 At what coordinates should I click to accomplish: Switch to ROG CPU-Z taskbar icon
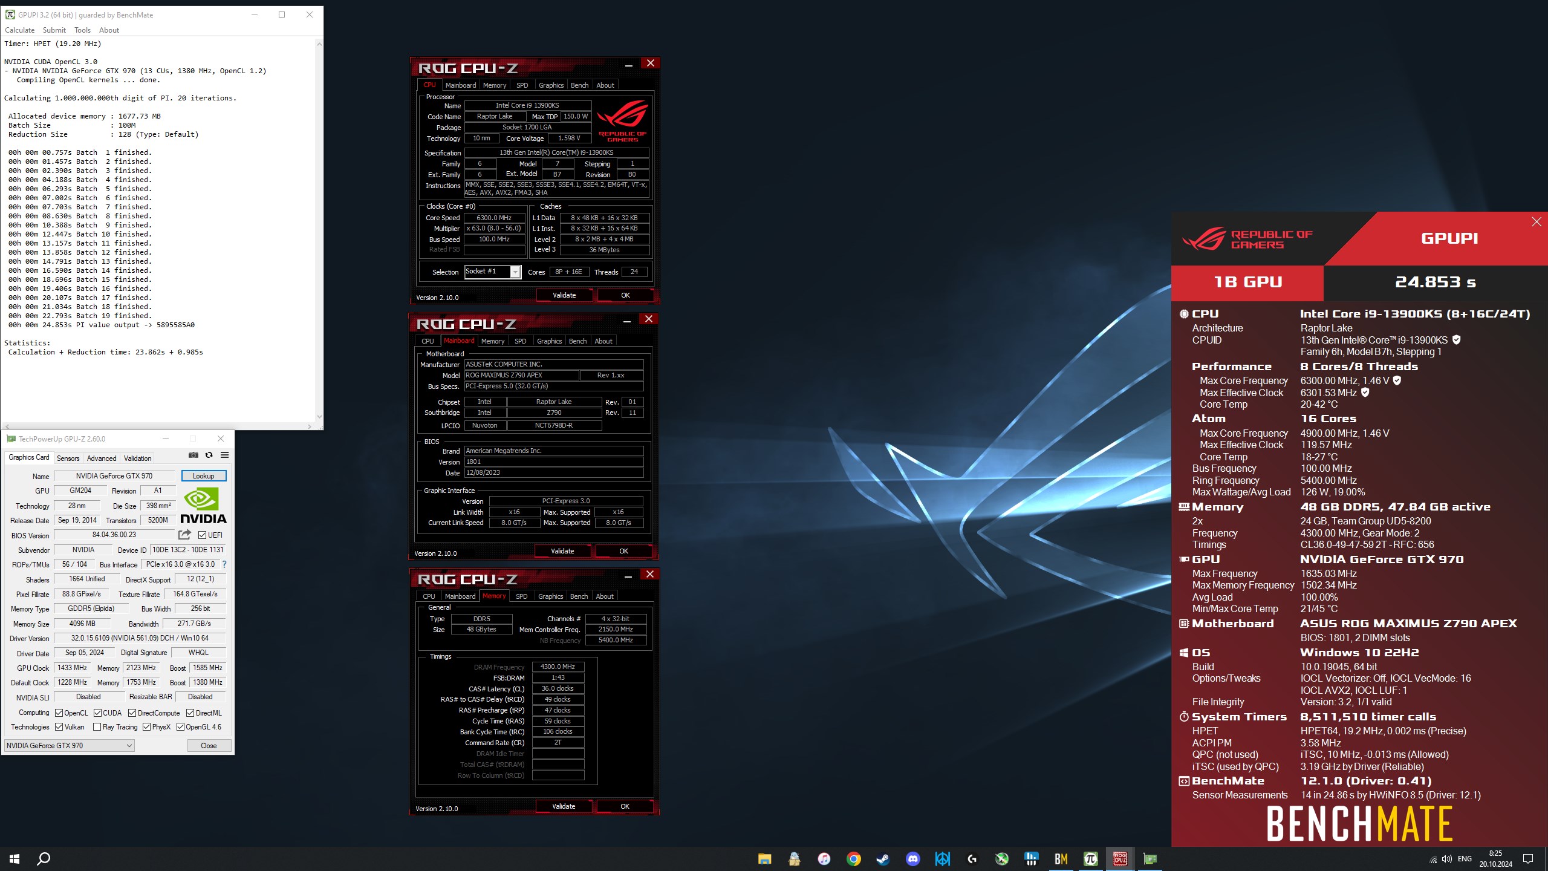coord(1120,858)
